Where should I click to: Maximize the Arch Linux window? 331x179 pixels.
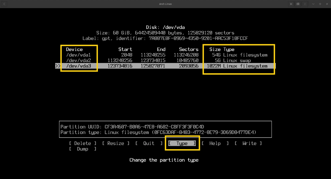(320, 4)
